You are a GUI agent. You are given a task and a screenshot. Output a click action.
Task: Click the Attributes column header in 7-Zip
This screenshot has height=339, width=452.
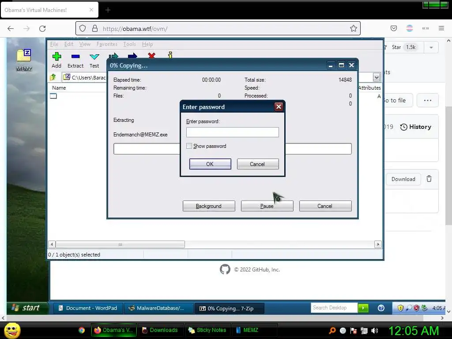369,88
